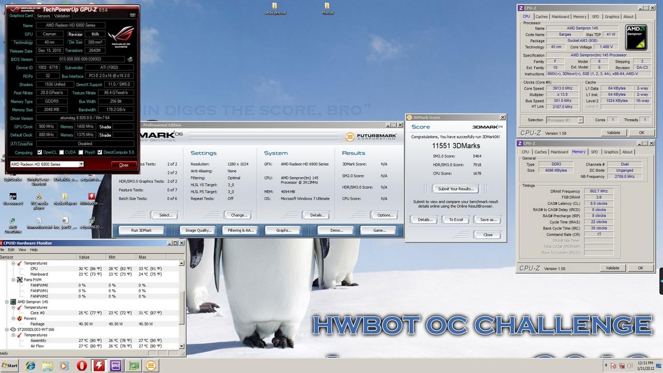The height and width of the screenshot is (373, 663).
Task: Toggle the OpenCL checkbox in GPU-Z
Action: [x=40, y=152]
